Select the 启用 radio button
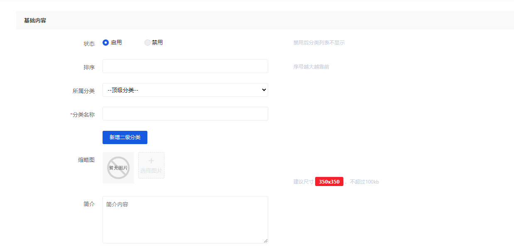 point(106,42)
